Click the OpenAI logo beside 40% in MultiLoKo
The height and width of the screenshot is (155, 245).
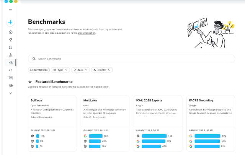point(85,141)
